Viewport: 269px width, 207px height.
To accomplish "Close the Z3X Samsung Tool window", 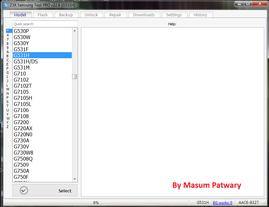I will click(x=260, y=4).
